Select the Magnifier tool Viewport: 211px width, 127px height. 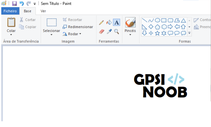tap(117, 31)
